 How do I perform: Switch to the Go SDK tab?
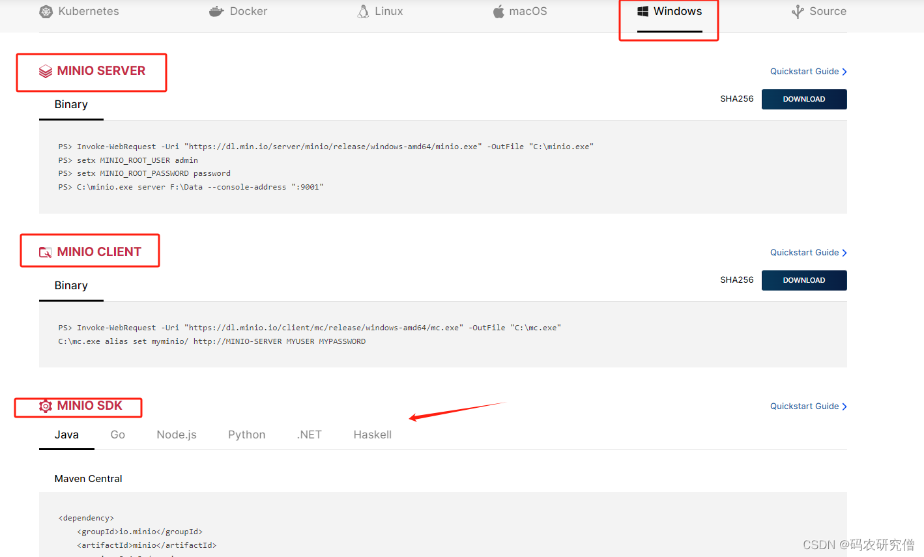[118, 435]
